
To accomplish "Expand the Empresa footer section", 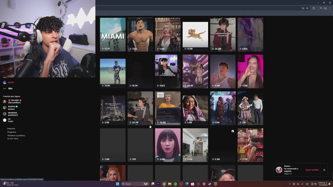I will click(x=11, y=129).
